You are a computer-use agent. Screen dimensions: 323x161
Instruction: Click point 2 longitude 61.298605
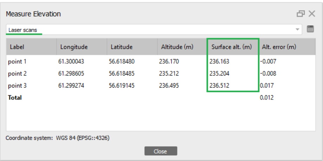point(71,74)
